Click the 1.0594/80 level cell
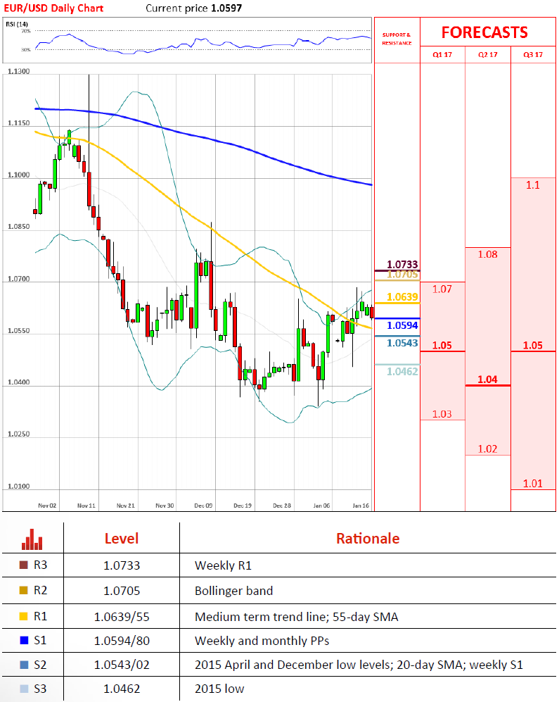The image size is (559, 702). (x=122, y=641)
